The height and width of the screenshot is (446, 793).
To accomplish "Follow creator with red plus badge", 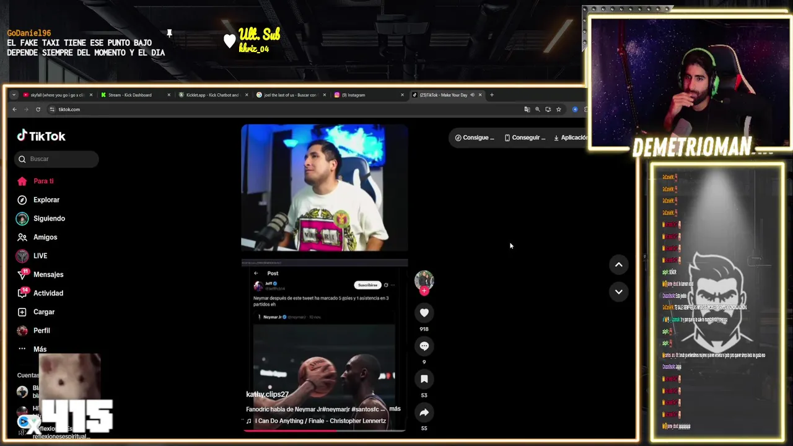I will pyautogui.click(x=424, y=291).
